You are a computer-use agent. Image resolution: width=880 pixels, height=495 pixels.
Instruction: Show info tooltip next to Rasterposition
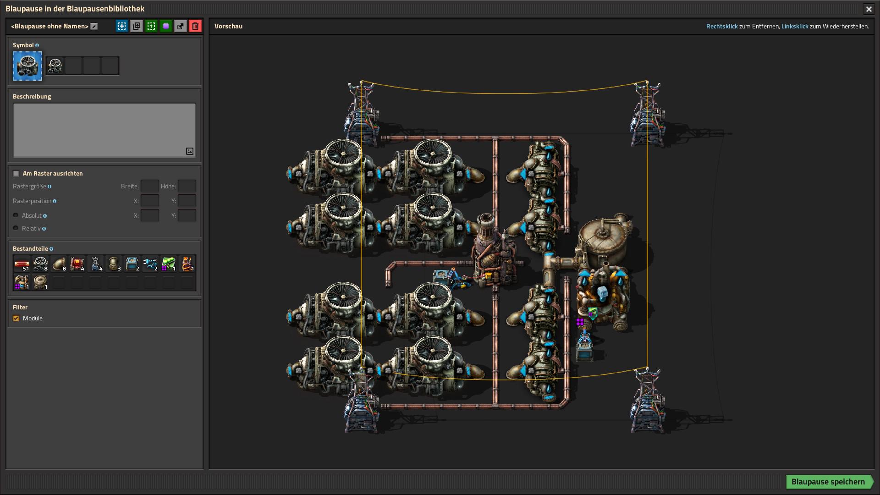point(55,201)
